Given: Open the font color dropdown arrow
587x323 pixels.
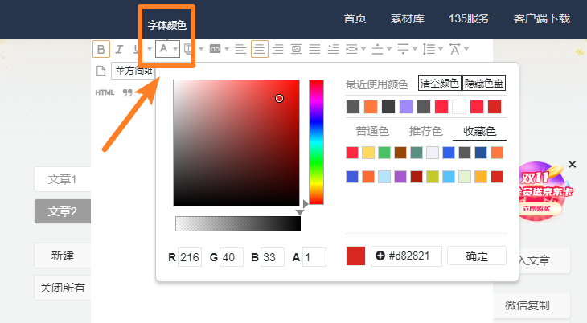Looking at the screenshot, I should click(x=174, y=49).
